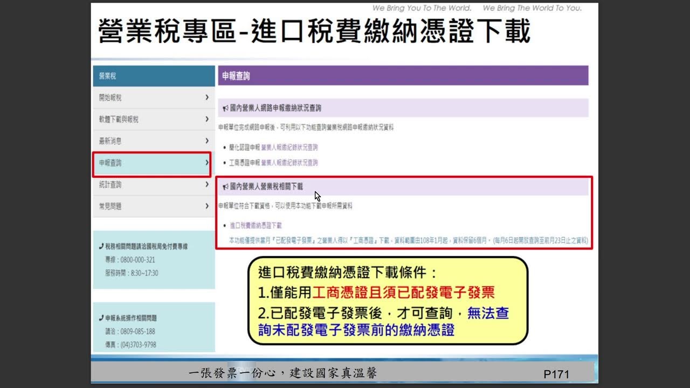Click the slide title 營業稅專區-進口稅費繳納憑證下載
The height and width of the screenshot is (388, 690).
coord(314,31)
